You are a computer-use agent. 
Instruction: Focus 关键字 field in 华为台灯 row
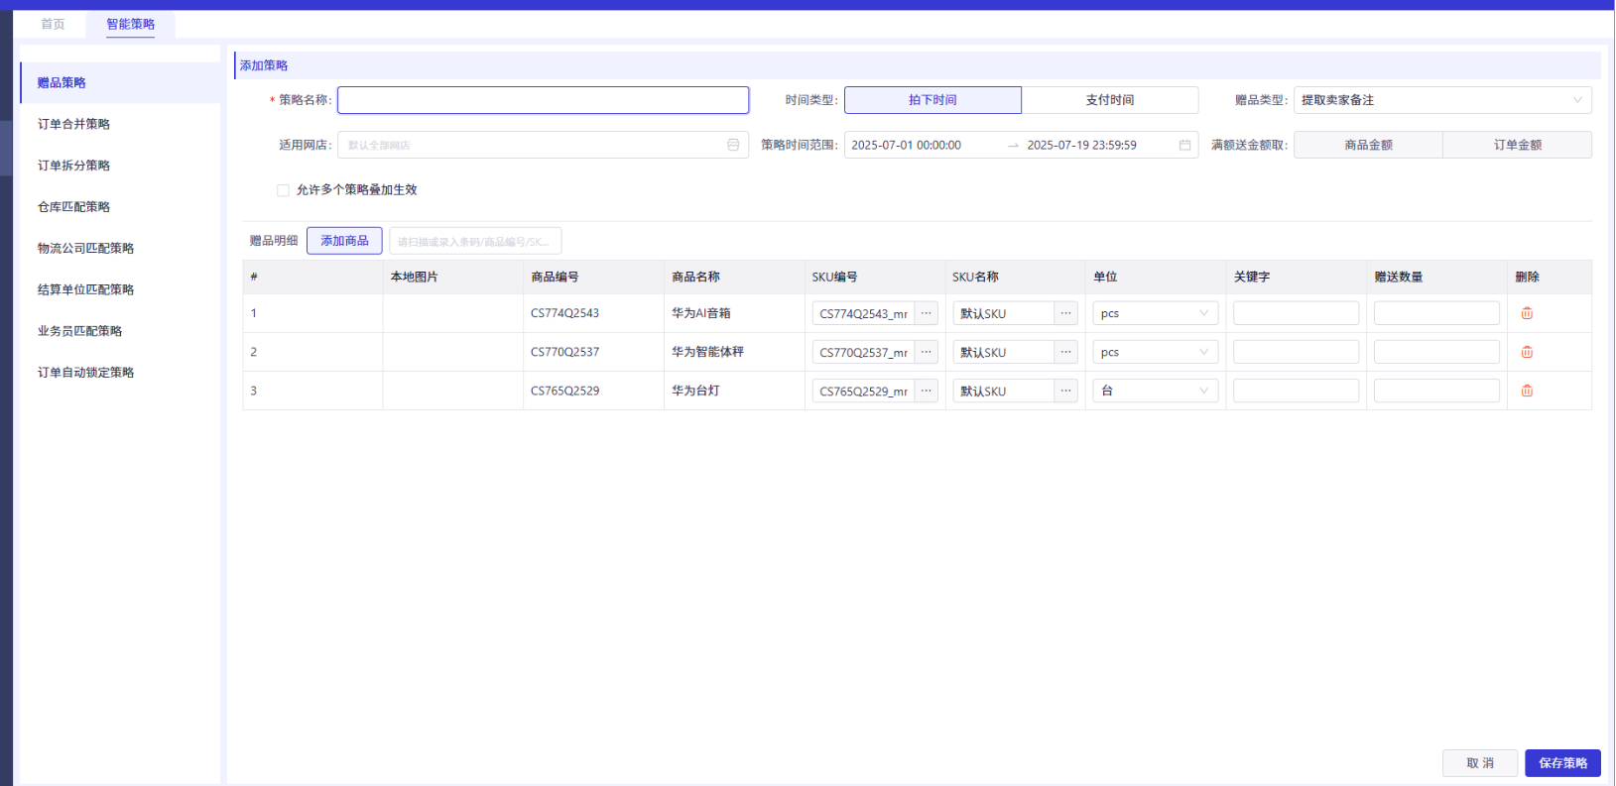(x=1296, y=391)
